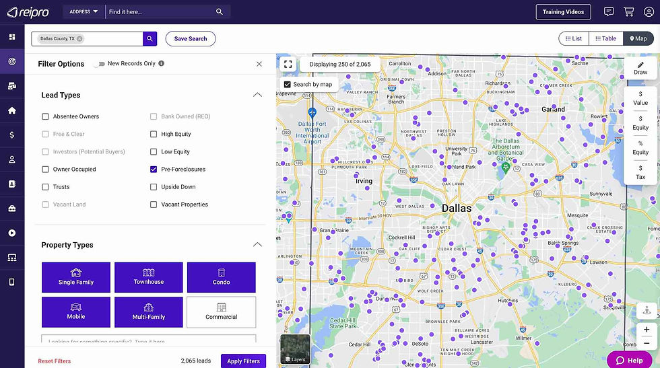This screenshot has height=368, width=660.
Task: Check the Vacant Properties checkbox
Action: click(154, 205)
